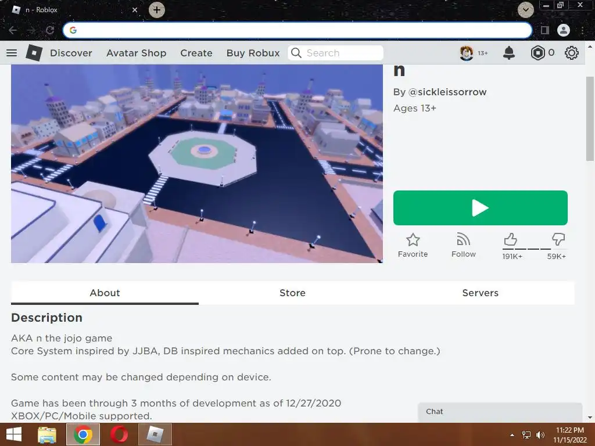Open the Windows Start menu

click(x=14, y=434)
